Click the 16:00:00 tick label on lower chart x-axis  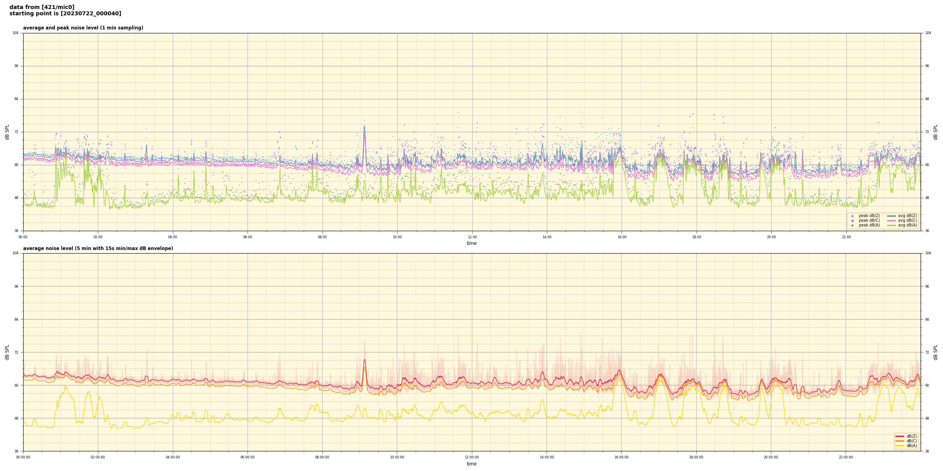point(621,457)
